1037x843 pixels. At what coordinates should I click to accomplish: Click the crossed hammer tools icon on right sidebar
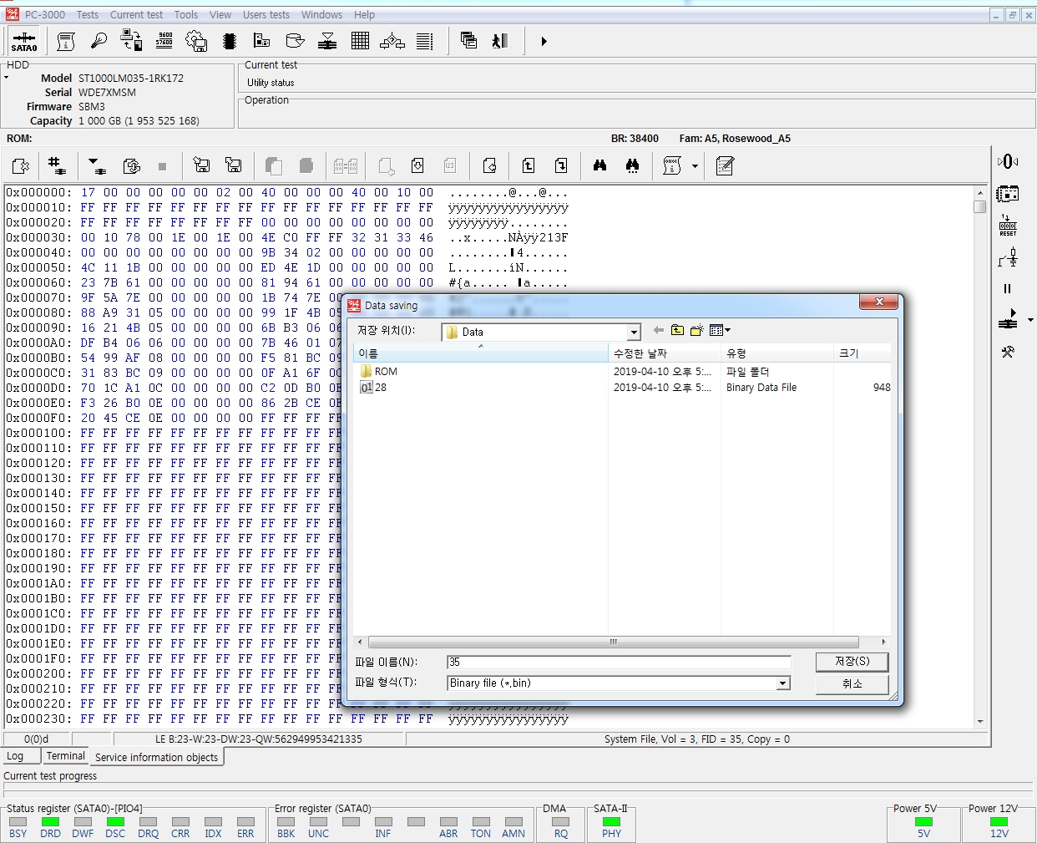click(1008, 352)
